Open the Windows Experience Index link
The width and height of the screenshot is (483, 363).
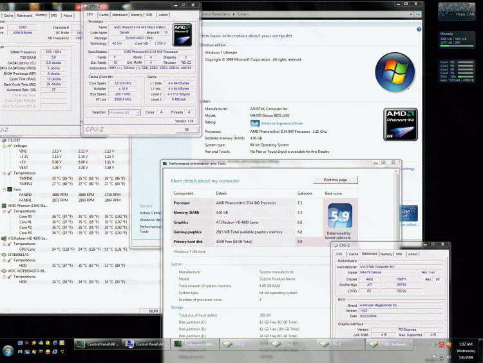tap(281, 123)
